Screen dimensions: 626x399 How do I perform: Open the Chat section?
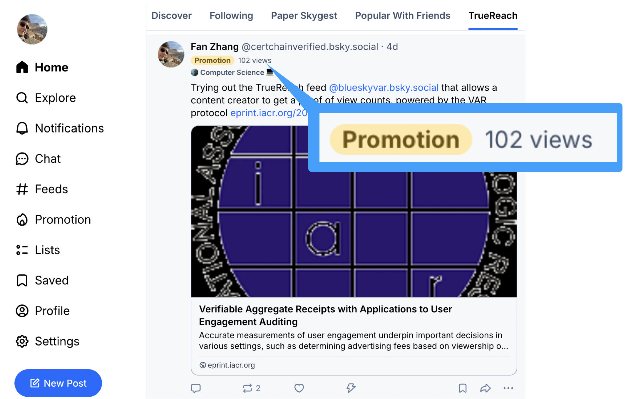pyautogui.click(x=48, y=159)
